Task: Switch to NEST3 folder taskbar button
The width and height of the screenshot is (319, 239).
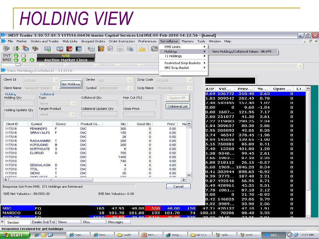Action: pyautogui.click(x=200, y=235)
